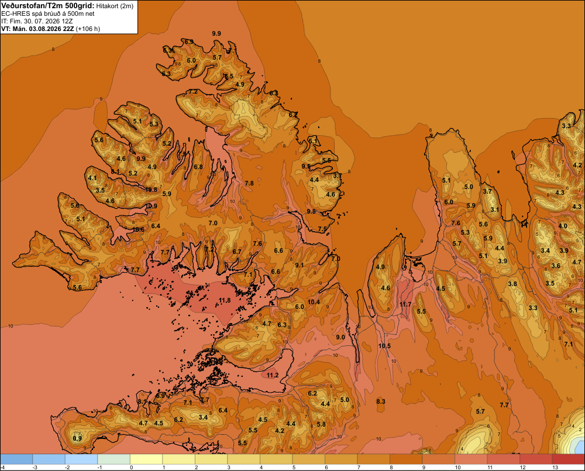The width and height of the screenshot is (585, 471).
Task: Click the 10.9 temperature value on the map
Action: pyautogui.click(x=151, y=205)
